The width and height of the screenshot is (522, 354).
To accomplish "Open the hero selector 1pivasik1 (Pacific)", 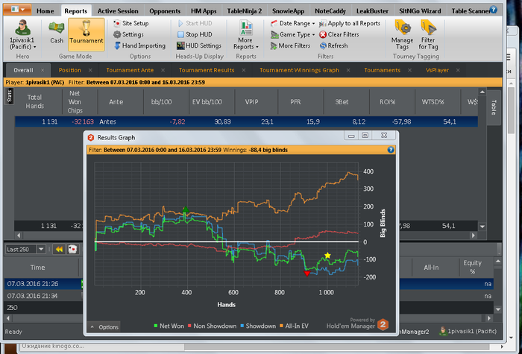I will click(x=22, y=35).
